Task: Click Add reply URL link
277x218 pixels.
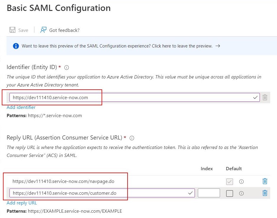Action: pos(22,203)
